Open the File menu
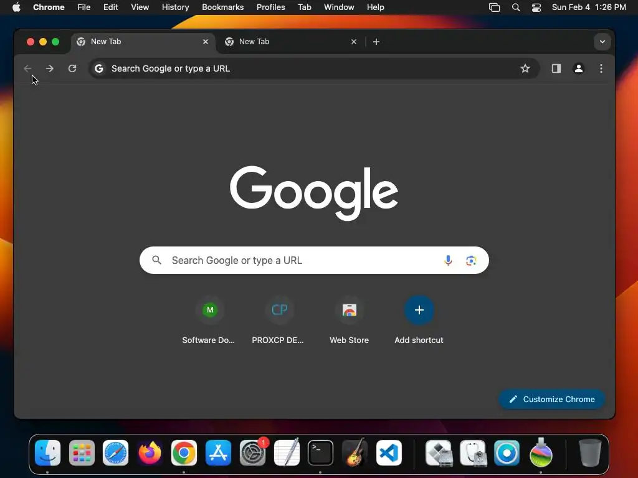Viewport: 638px width, 478px height. click(x=84, y=7)
